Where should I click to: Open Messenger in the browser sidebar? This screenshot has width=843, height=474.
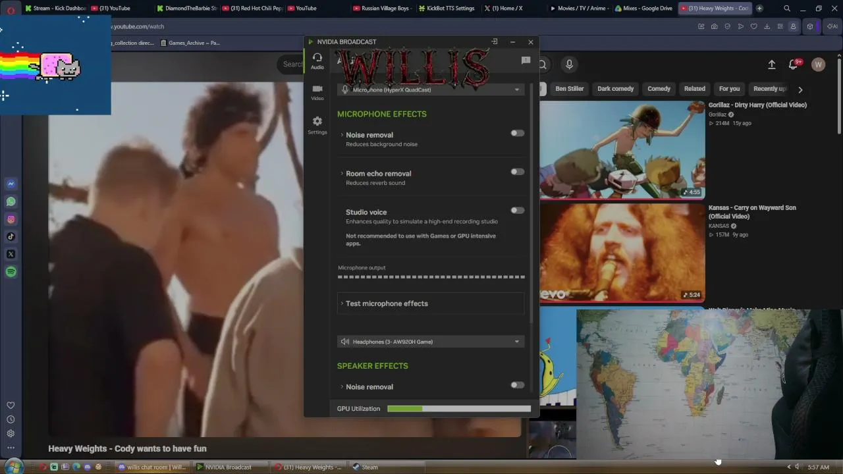[11, 184]
